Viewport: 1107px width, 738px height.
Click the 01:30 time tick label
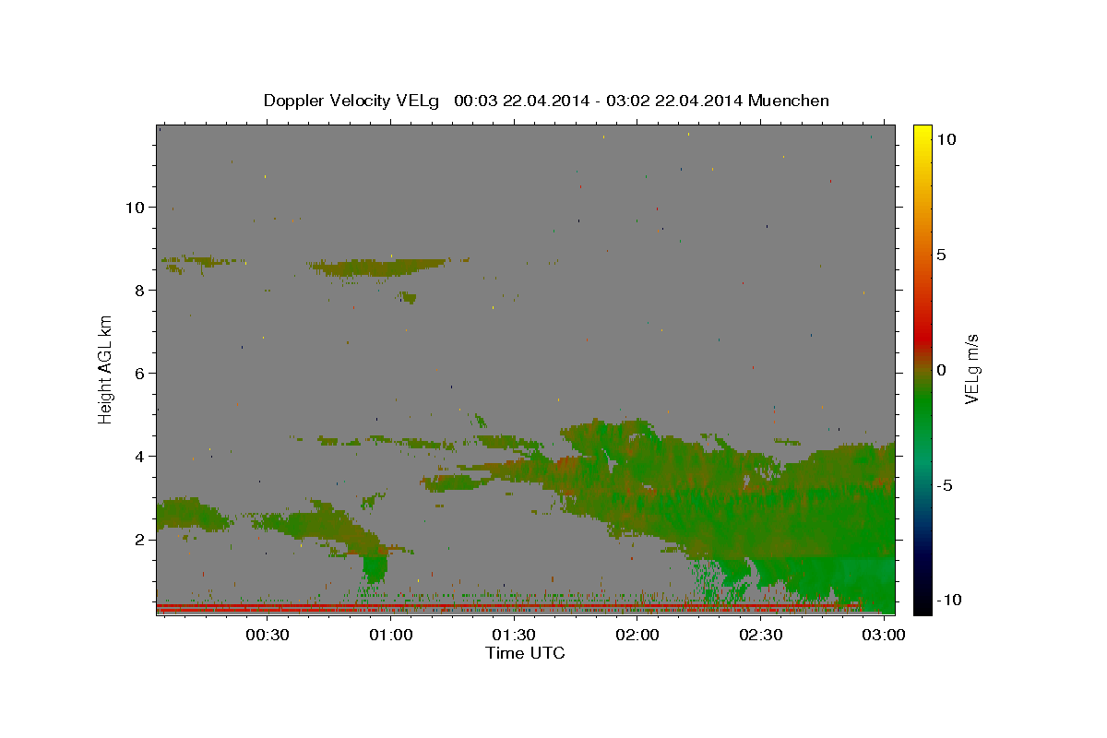514,636
